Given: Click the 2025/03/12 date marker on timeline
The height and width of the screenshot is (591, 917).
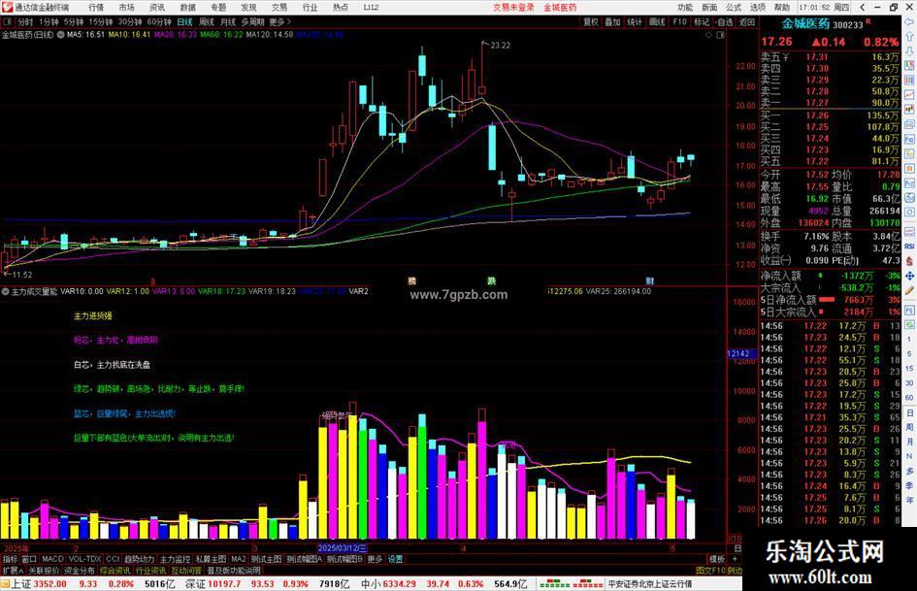Looking at the screenshot, I should click(343, 548).
